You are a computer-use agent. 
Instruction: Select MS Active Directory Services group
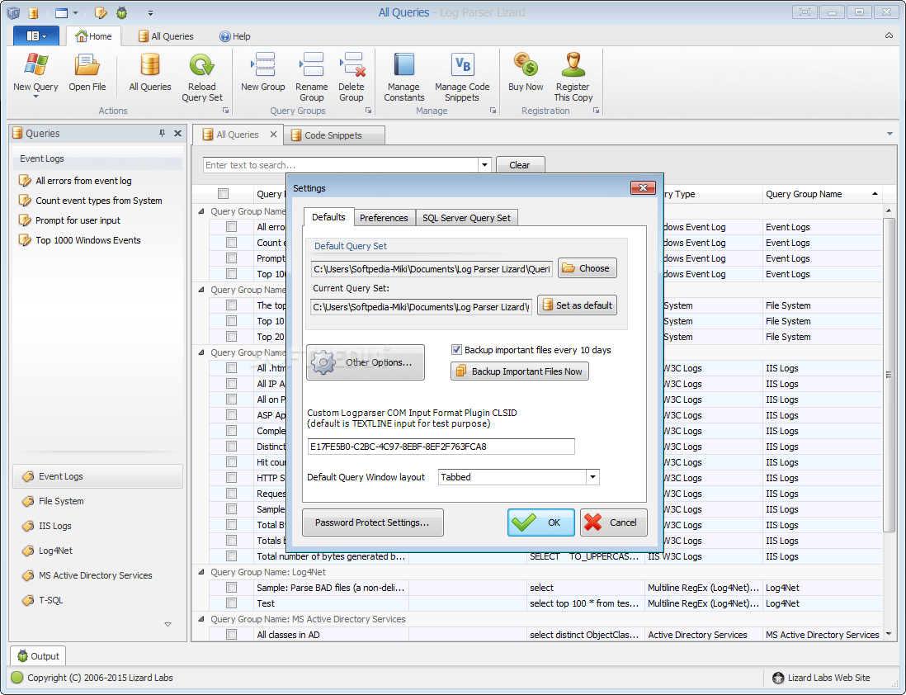[97, 576]
